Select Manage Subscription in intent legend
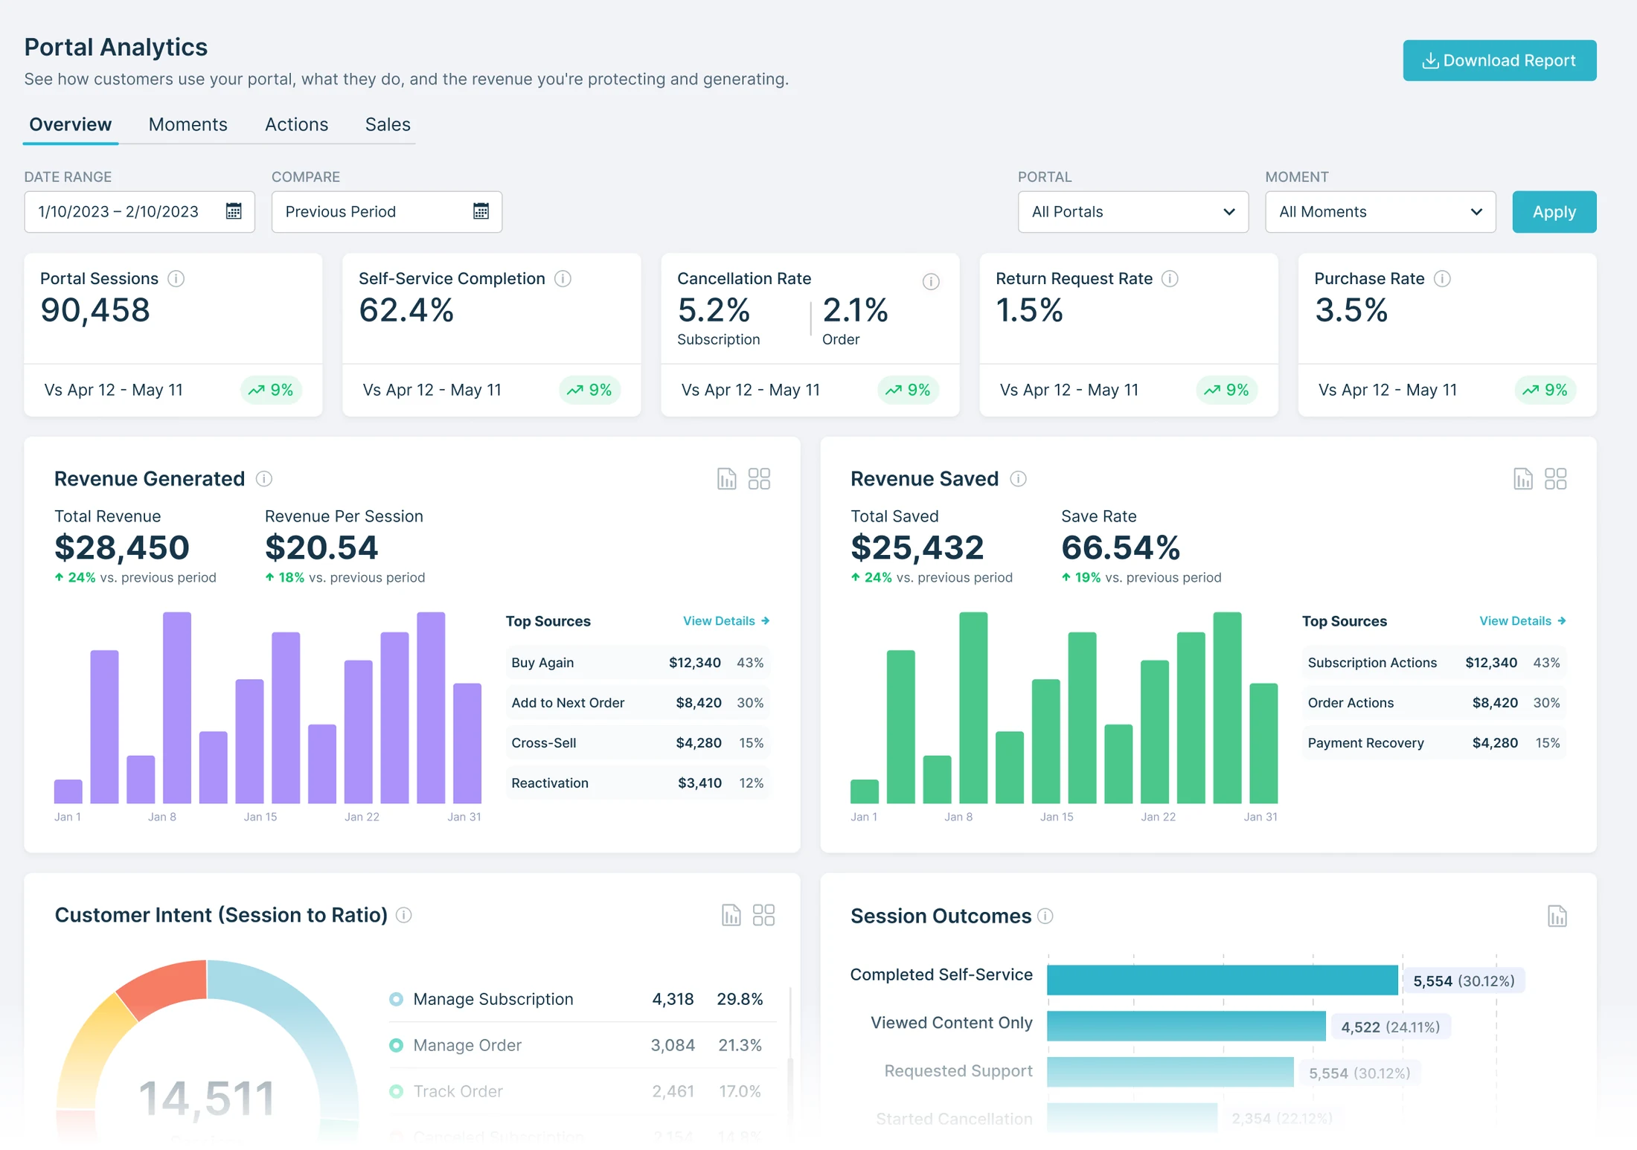Screen dimensions: 1637x1150 [x=582, y=998]
